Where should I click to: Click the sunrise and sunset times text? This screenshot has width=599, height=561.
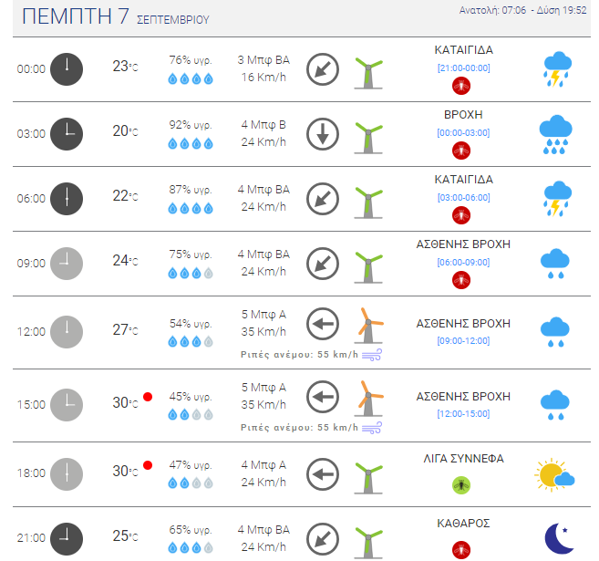pyautogui.click(x=522, y=10)
